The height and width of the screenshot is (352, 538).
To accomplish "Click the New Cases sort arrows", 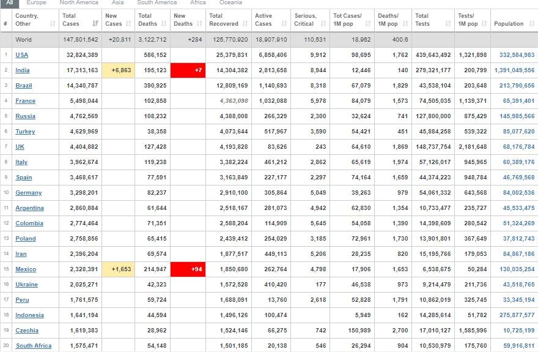I will [x=128, y=24].
